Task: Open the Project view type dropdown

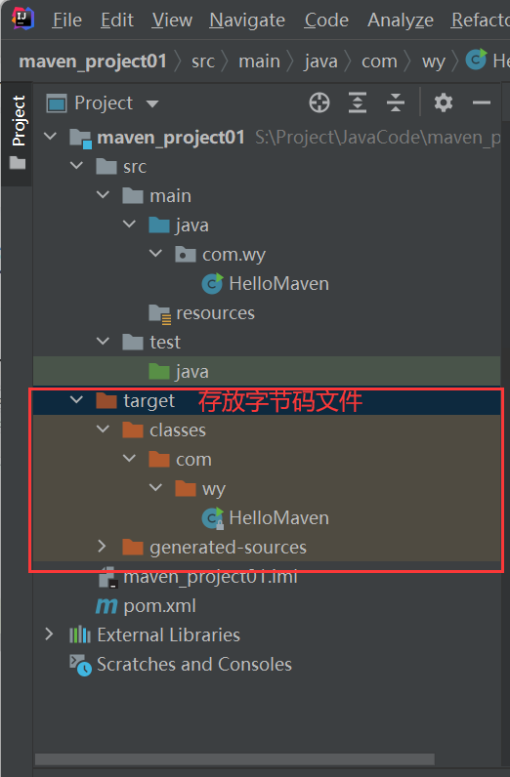Action: tap(152, 103)
